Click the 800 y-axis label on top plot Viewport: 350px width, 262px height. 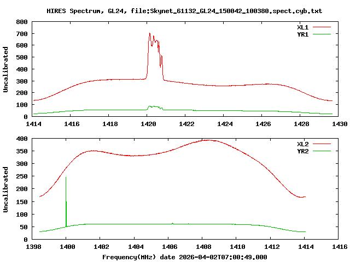22,22
